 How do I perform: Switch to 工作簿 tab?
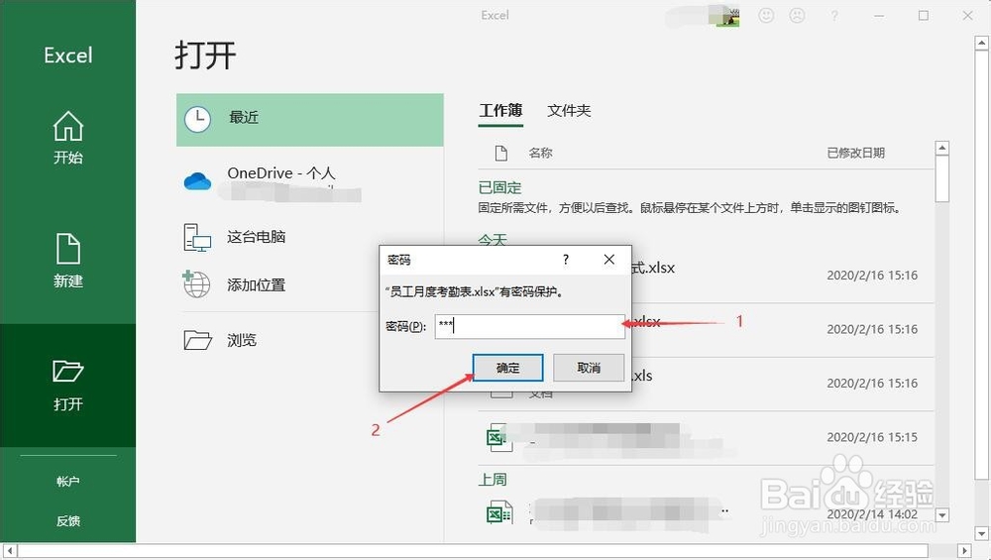500,111
